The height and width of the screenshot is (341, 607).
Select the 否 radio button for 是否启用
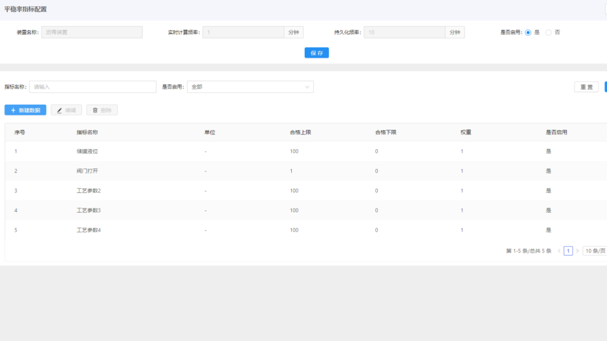pos(548,32)
